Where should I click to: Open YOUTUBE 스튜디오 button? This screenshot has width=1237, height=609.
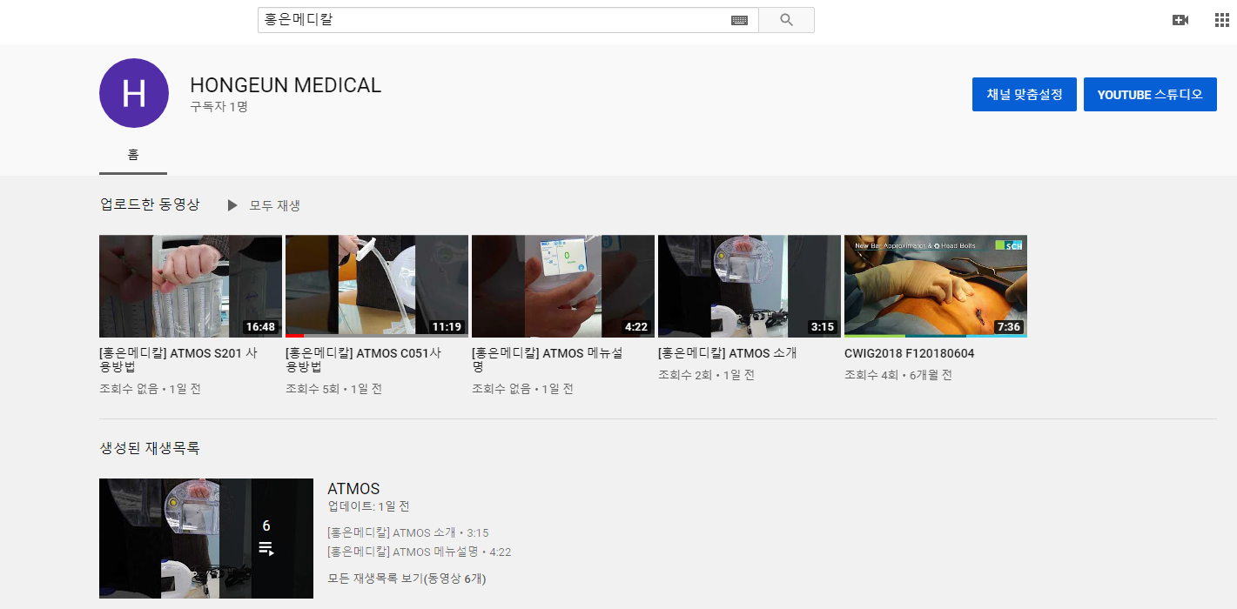[1150, 94]
